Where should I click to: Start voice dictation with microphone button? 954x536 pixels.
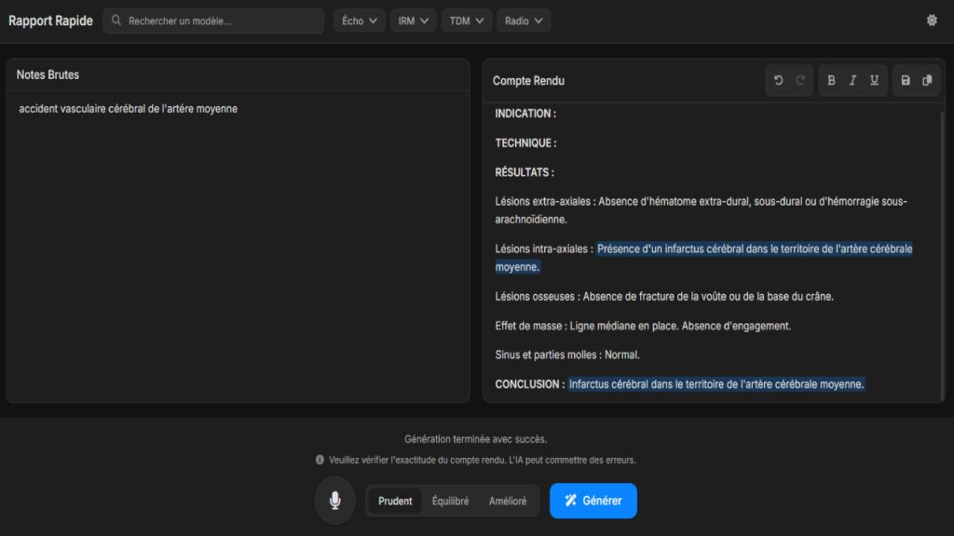pos(334,501)
